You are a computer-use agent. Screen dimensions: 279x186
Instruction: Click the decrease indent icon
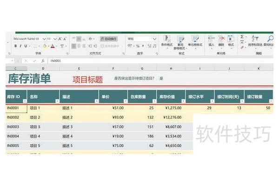click(90, 46)
